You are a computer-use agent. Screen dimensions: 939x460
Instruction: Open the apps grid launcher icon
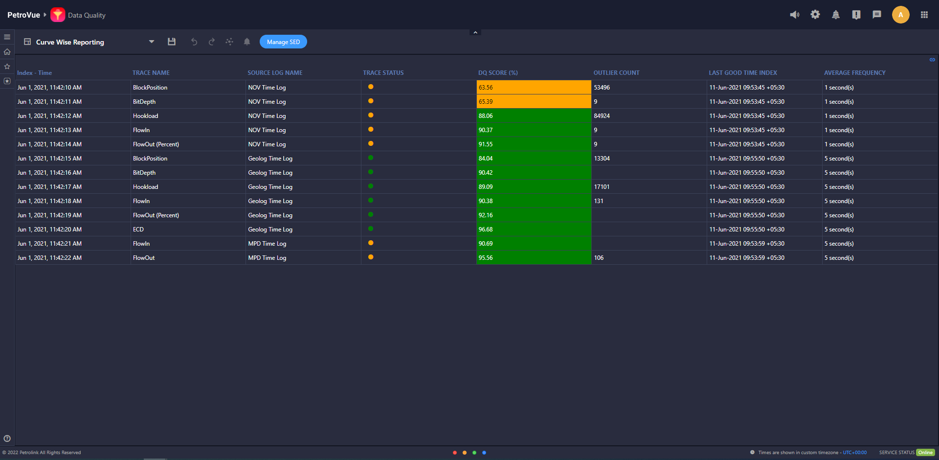click(924, 15)
